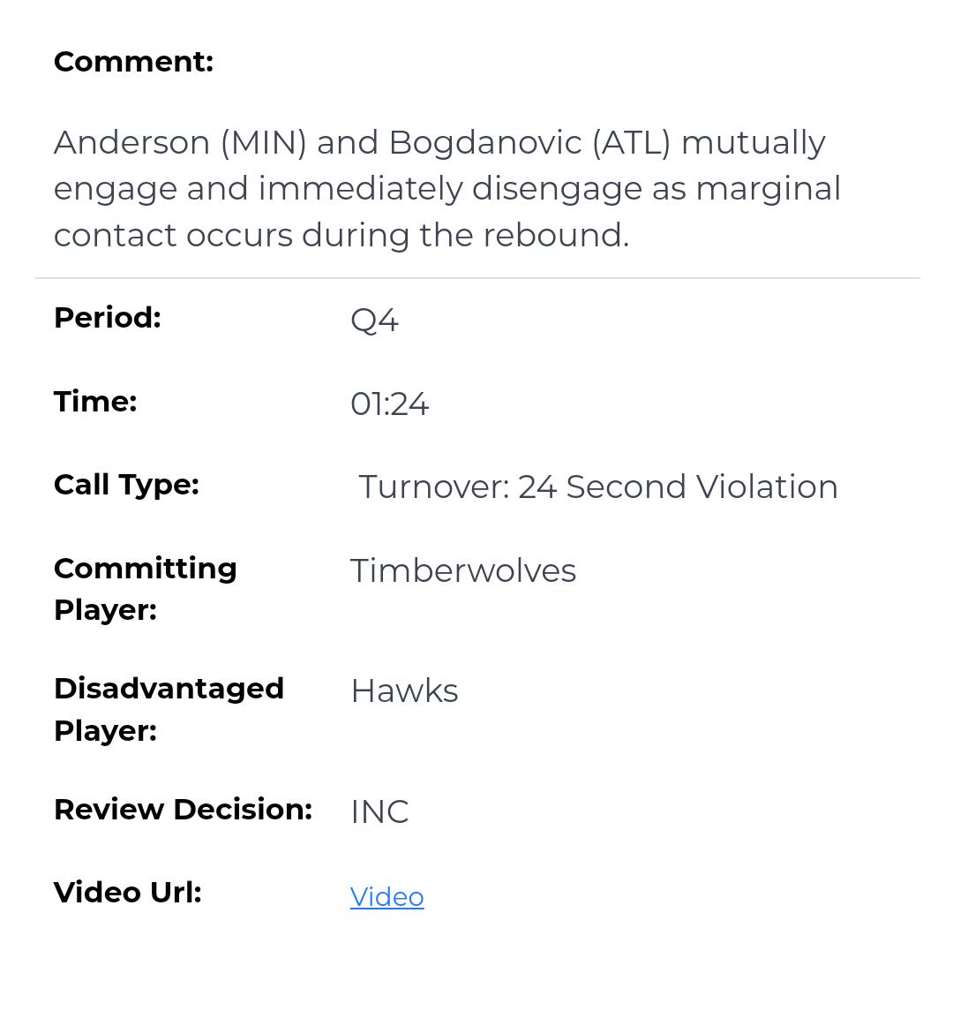Select the Timberwolves value

point(462,571)
